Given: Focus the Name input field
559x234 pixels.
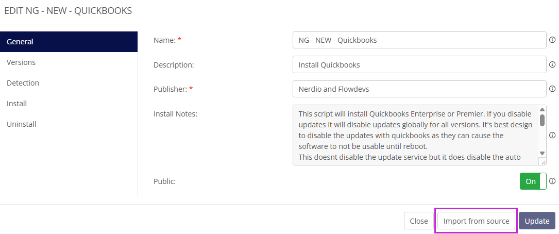Looking at the screenshot, I should click(x=419, y=40).
